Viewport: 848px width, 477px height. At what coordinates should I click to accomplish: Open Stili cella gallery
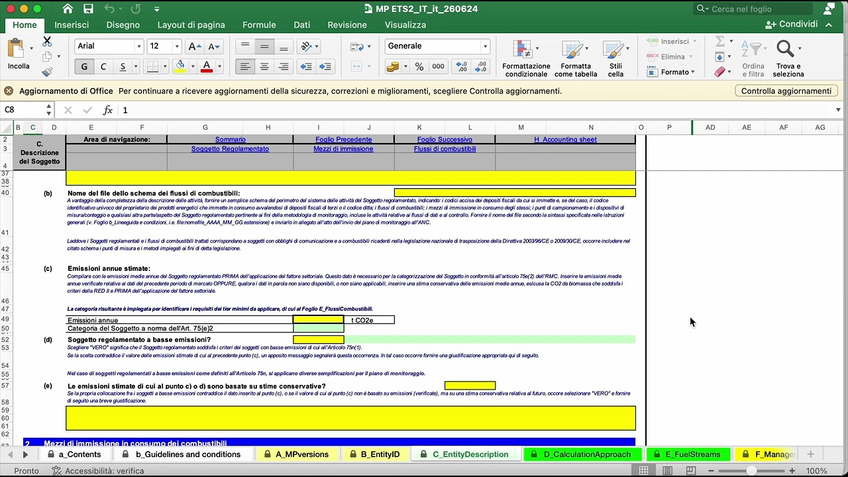[x=615, y=58]
